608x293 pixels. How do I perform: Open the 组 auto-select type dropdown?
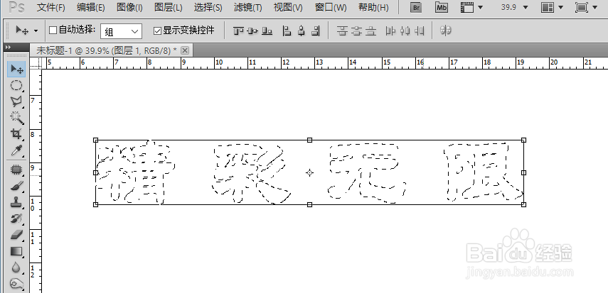[x=121, y=31]
